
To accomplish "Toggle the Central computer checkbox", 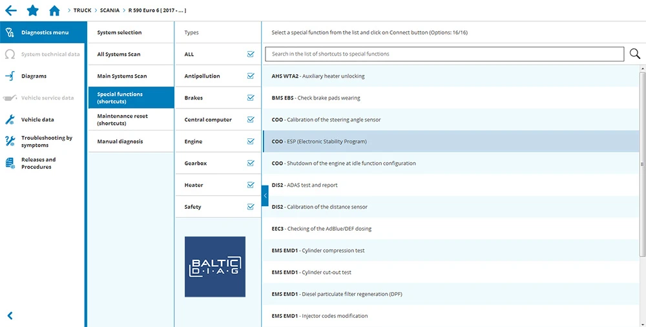I will [251, 120].
